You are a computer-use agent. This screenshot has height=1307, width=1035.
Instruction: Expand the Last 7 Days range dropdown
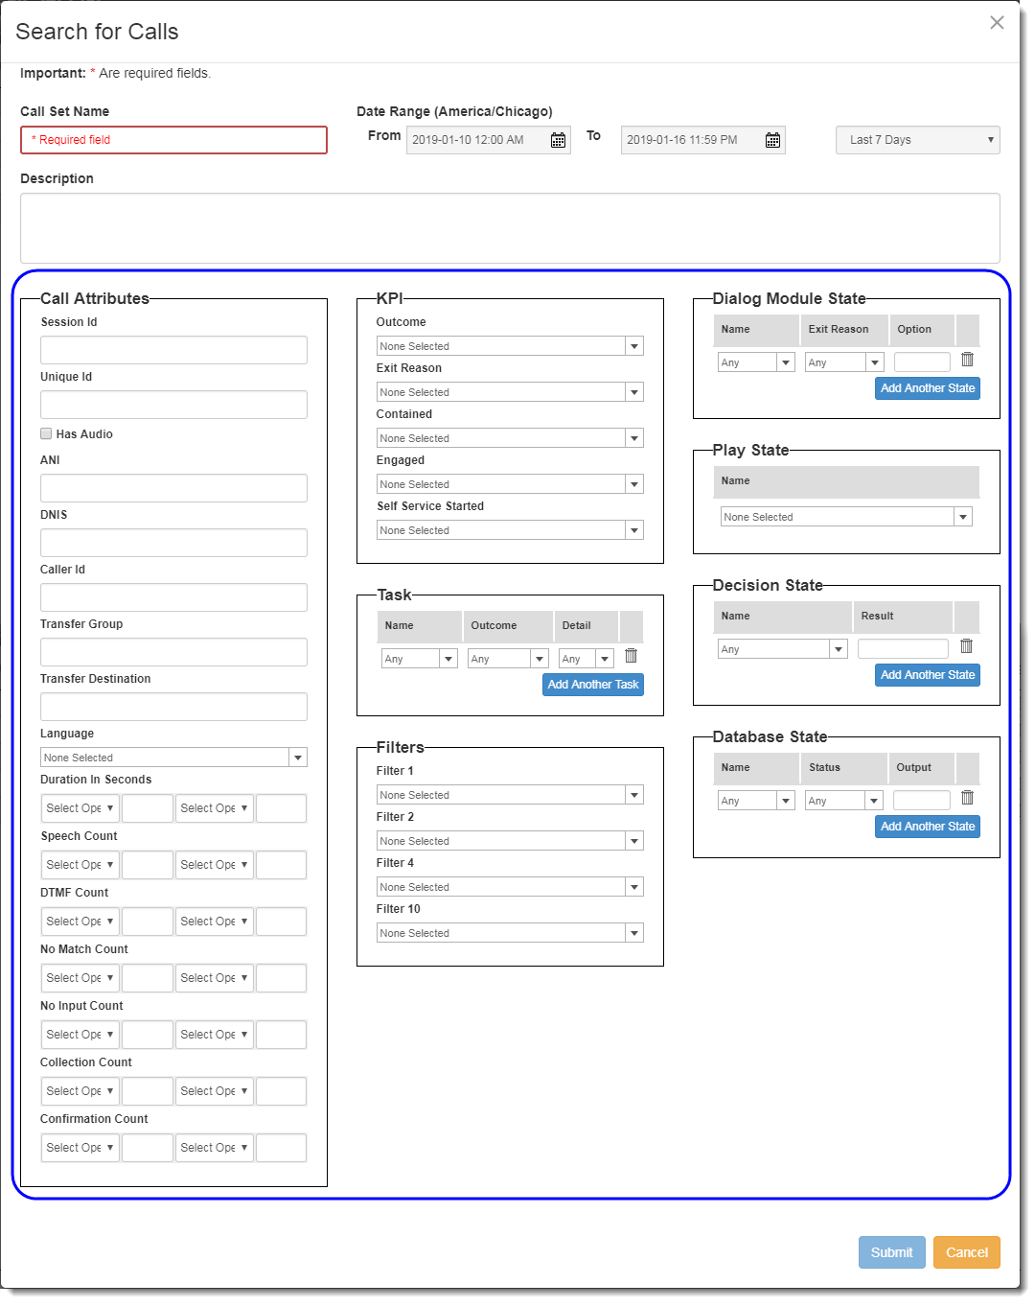pos(917,140)
